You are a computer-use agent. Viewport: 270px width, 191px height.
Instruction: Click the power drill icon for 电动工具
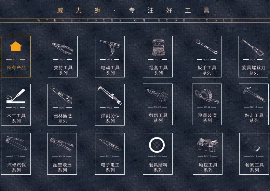click(x=110, y=48)
